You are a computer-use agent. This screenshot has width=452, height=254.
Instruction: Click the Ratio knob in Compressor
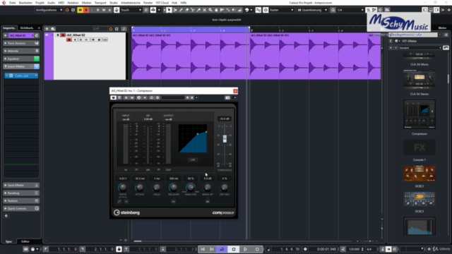(x=122, y=188)
